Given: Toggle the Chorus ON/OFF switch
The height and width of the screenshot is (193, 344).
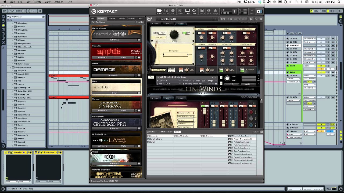Looking at the screenshot, I should point(201,48).
